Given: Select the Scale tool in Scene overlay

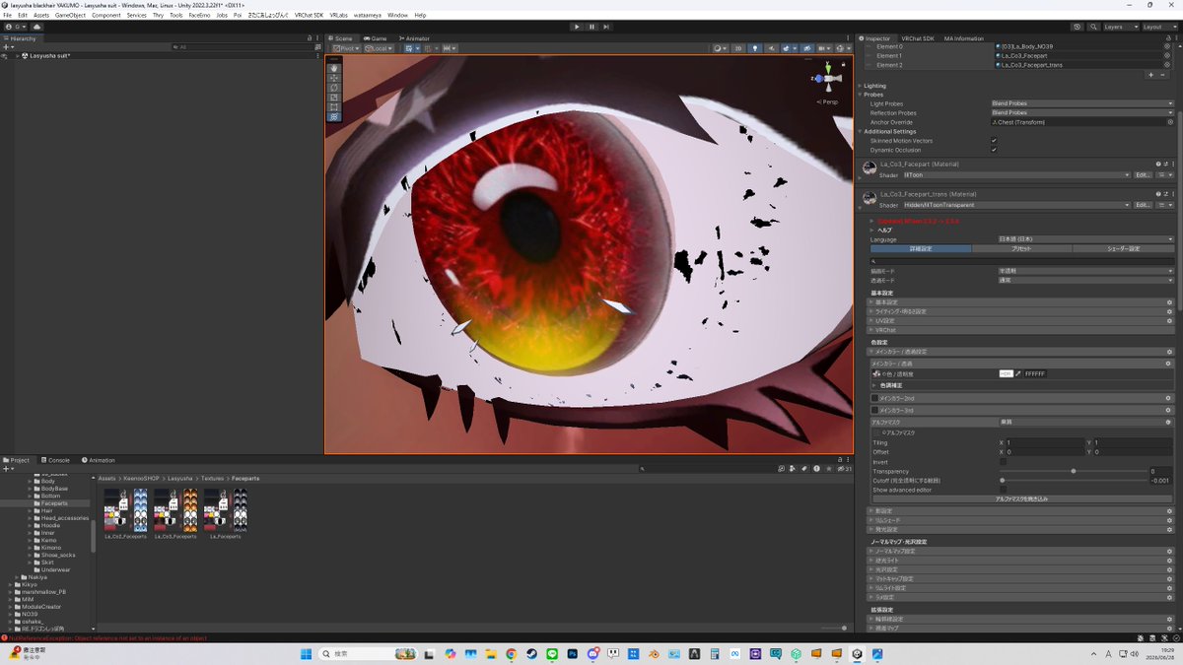Looking at the screenshot, I should click(x=334, y=97).
